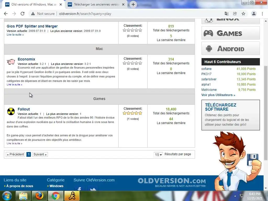Click the Android robot icon
This screenshot has height=201, width=268.
[209, 49]
